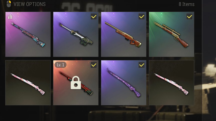Toggle checkmark on locked red rifle tile
This screenshot has height=121, width=216.
click(94, 65)
